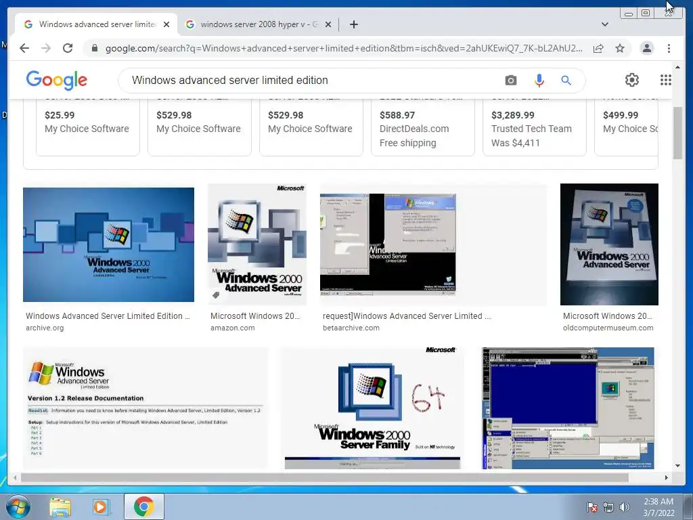Open the Chrome profile avatar
Screen dimensions: 693x520
pyautogui.click(x=646, y=48)
